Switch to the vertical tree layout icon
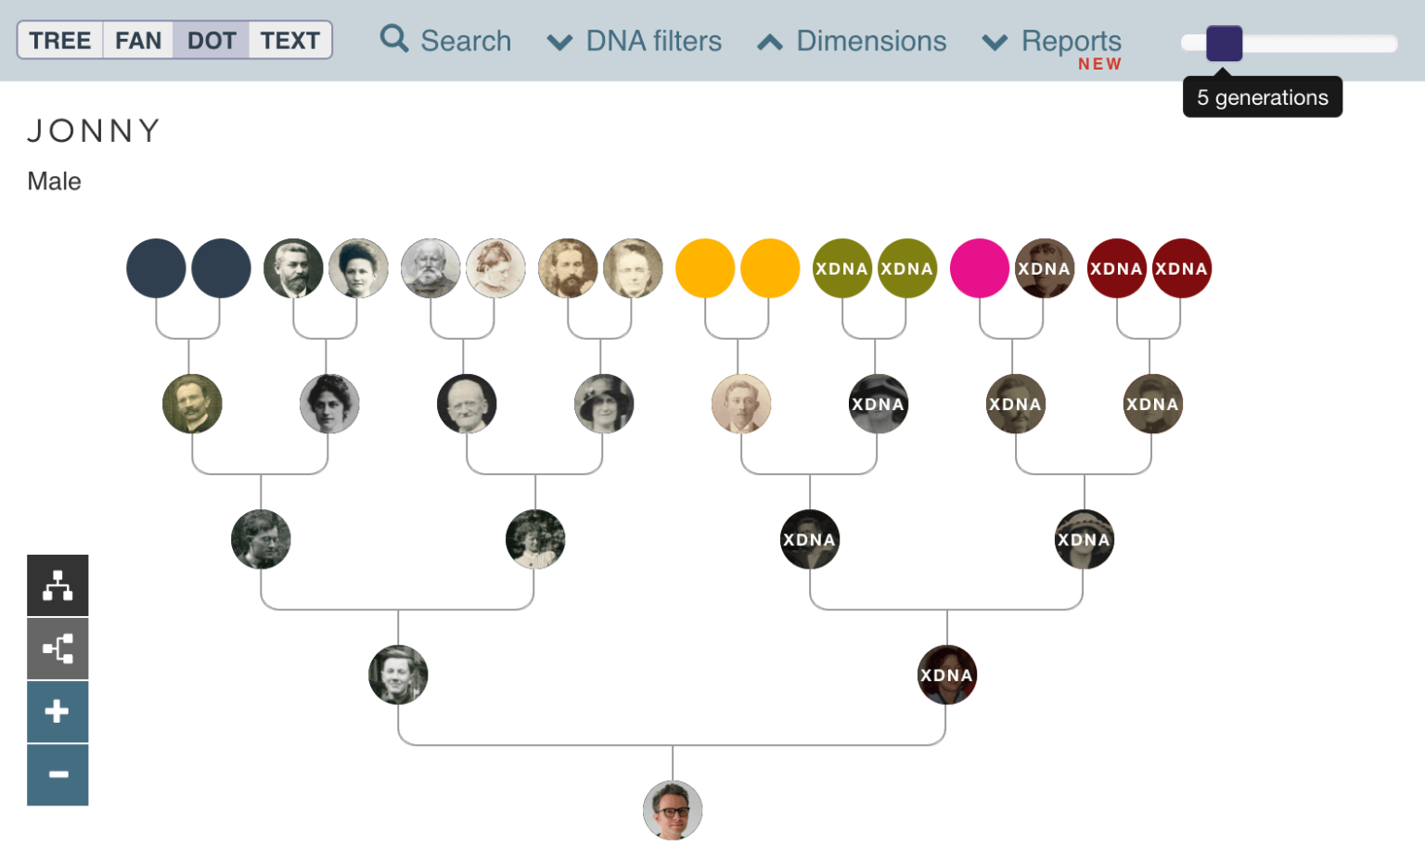 tap(58, 585)
